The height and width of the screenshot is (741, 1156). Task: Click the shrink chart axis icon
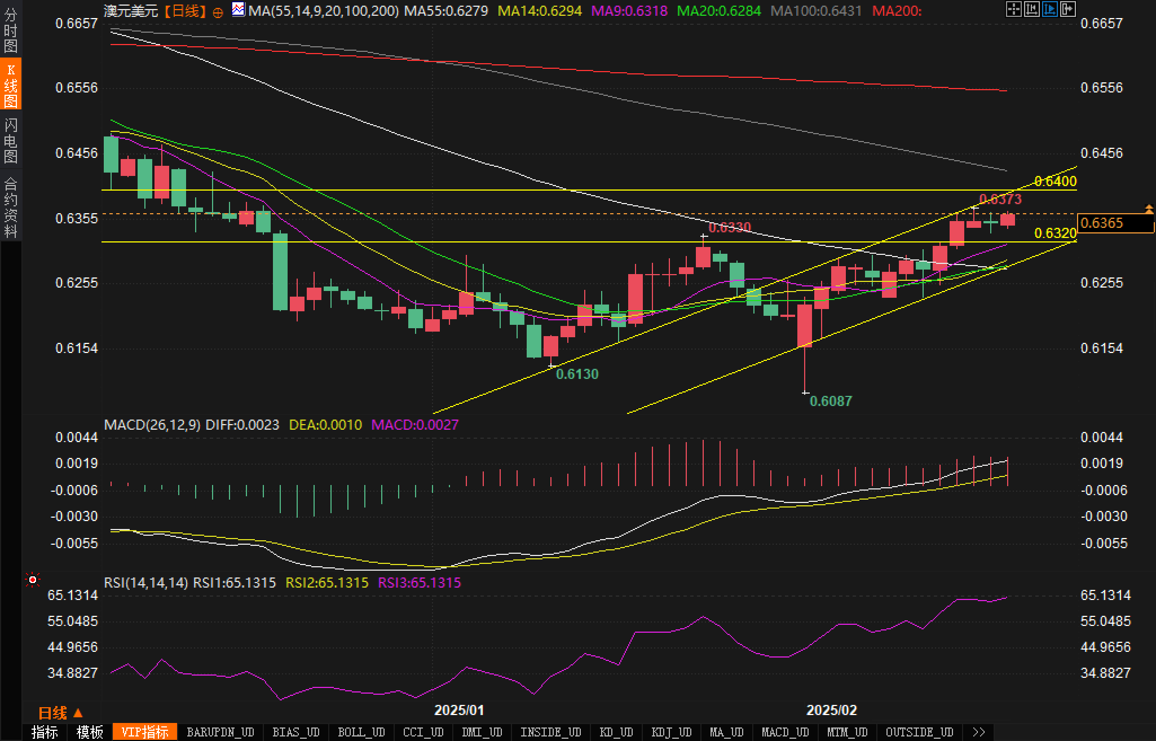click(x=1031, y=9)
